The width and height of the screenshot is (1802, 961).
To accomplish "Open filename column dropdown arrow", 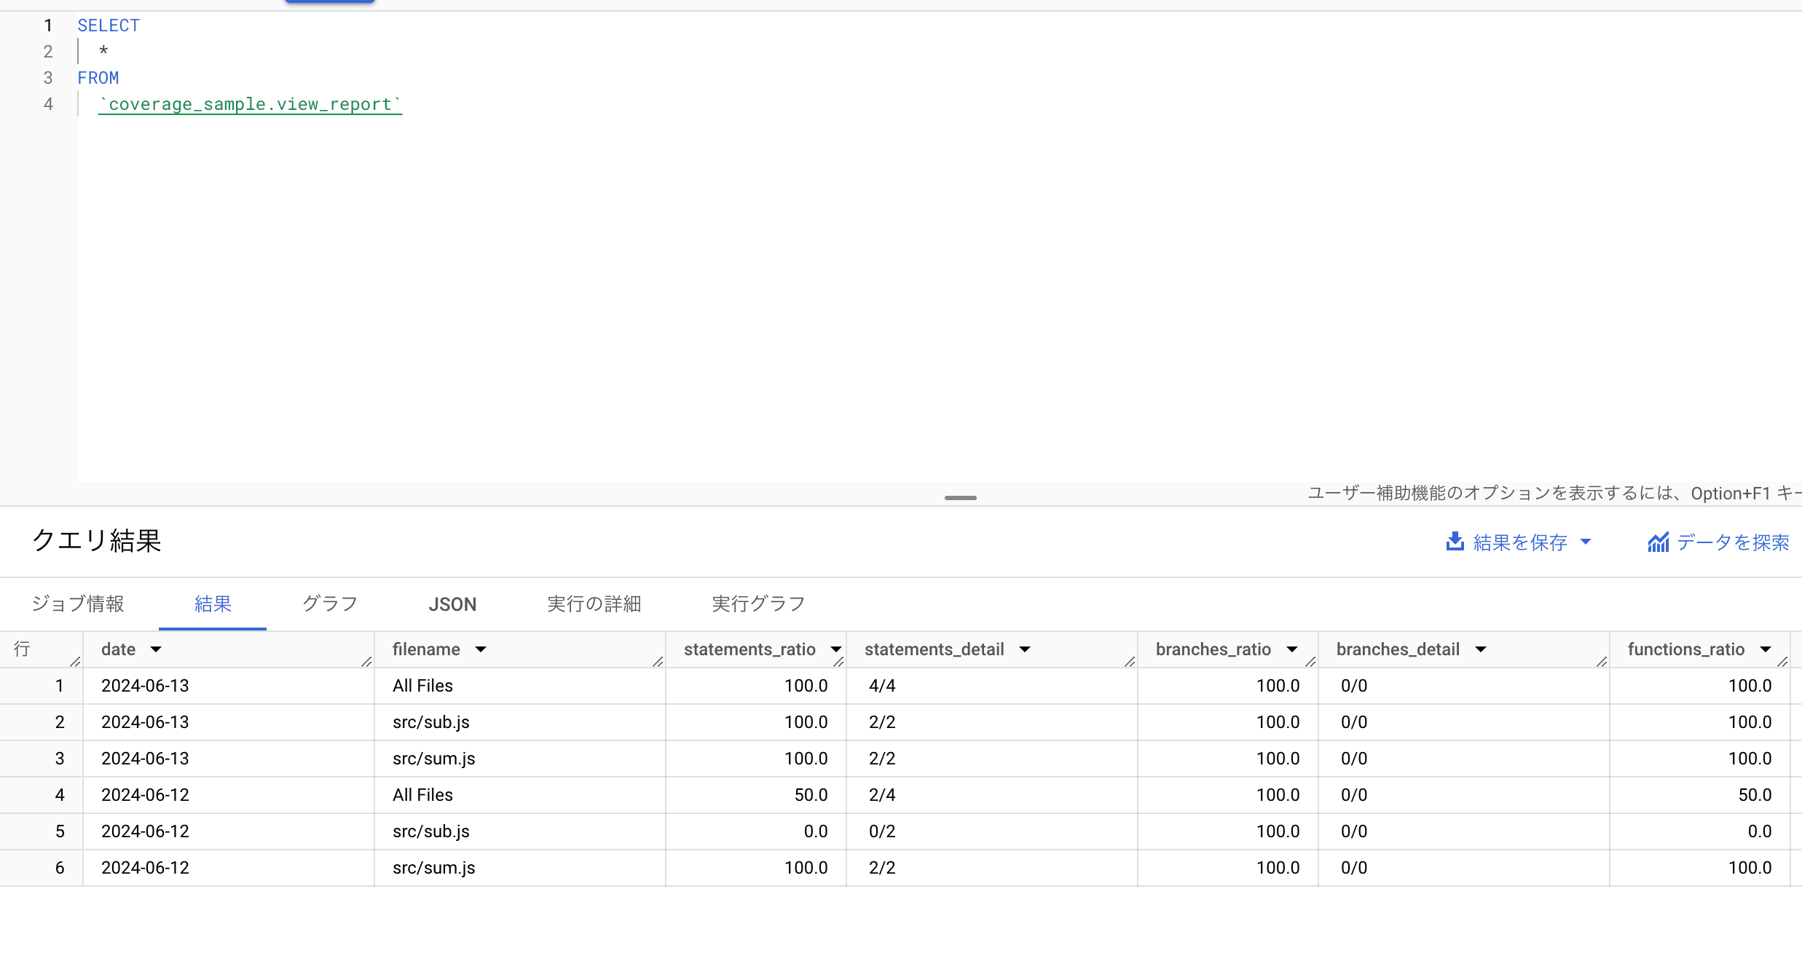I will [481, 649].
